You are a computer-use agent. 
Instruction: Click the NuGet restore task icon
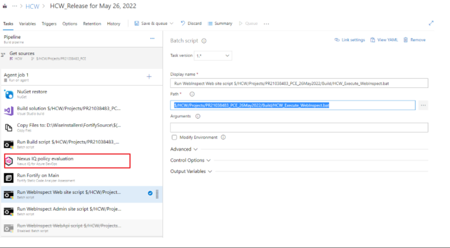(x=9, y=94)
